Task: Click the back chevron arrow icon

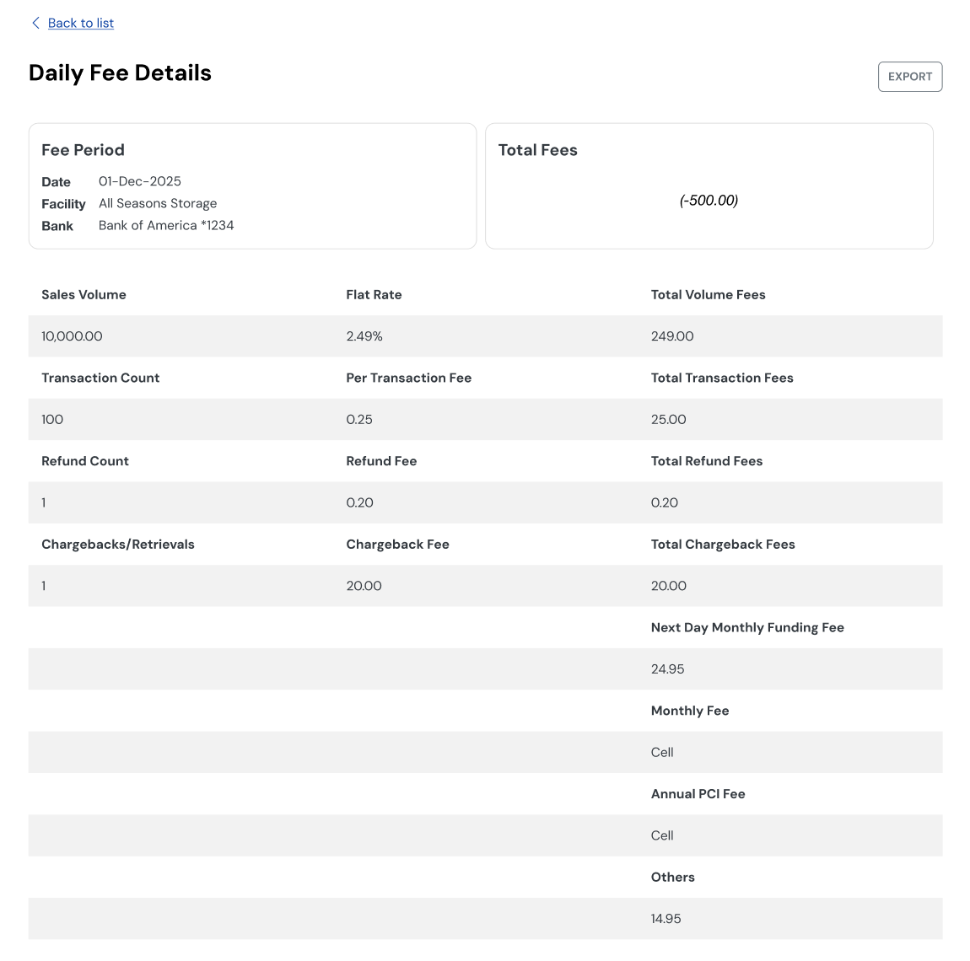Action: tap(35, 23)
